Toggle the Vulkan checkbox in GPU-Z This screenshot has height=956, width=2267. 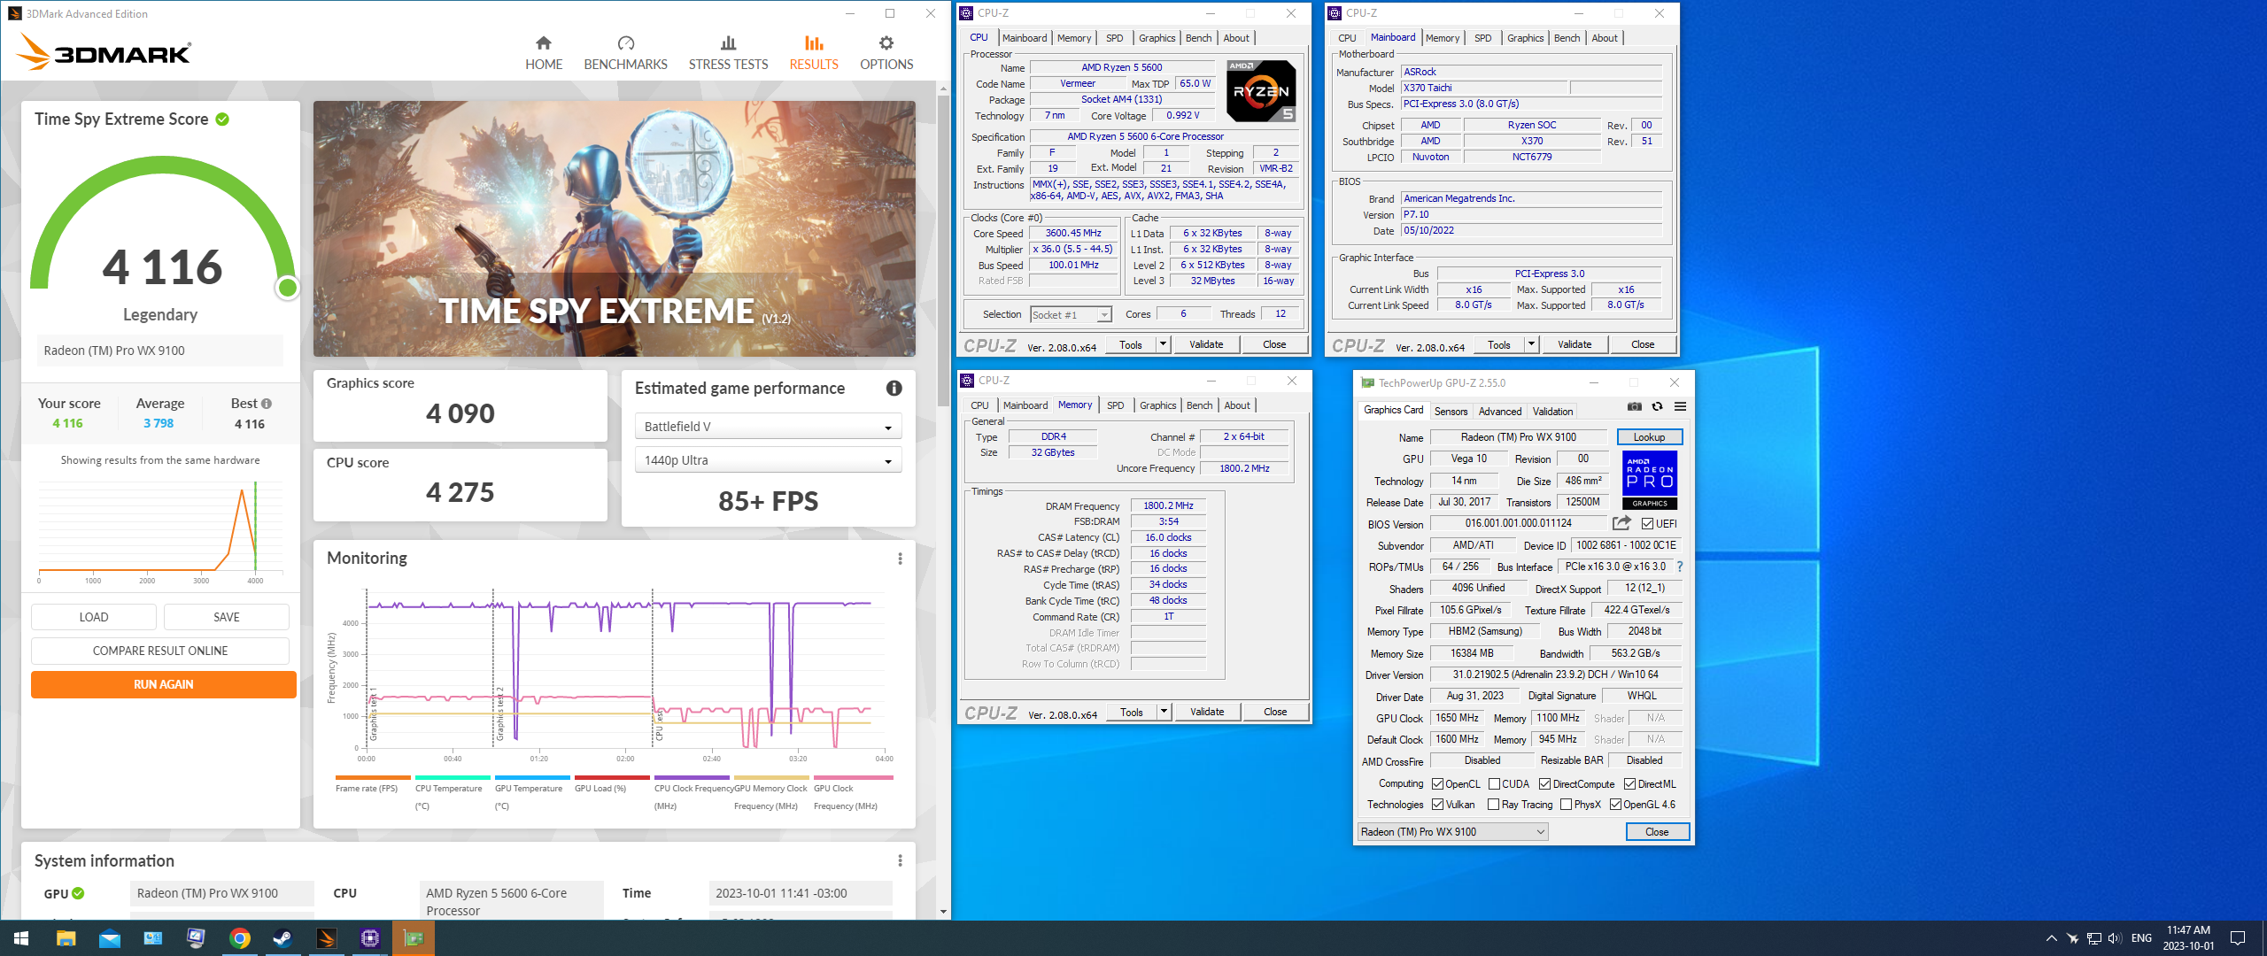coord(1437,805)
